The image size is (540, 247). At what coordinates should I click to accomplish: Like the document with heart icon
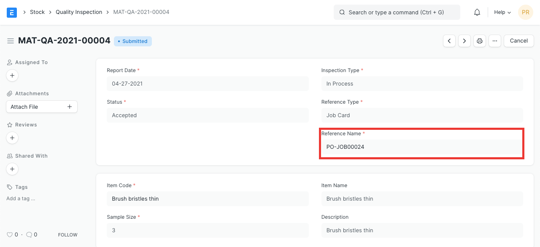tap(10, 235)
